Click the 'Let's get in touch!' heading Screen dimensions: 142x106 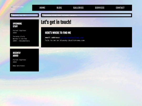56,22
